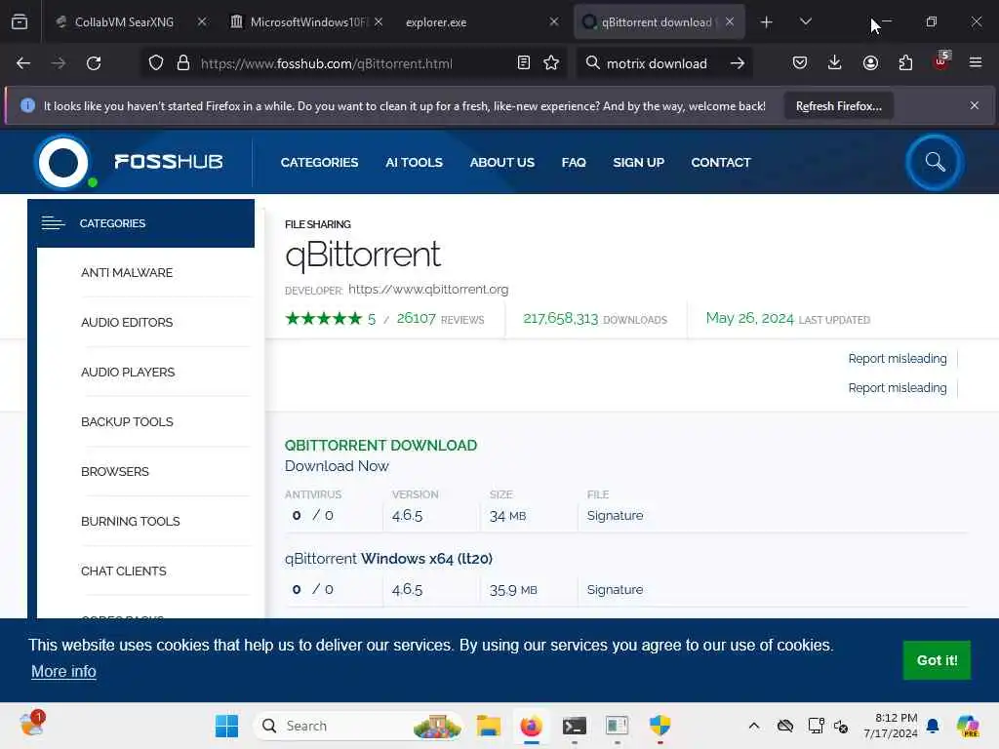
Task: Reload the current fosshub page
Action: (94, 63)
